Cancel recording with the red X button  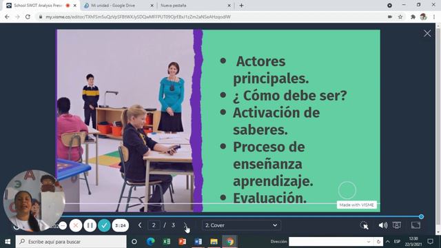[x=76, y=225]
